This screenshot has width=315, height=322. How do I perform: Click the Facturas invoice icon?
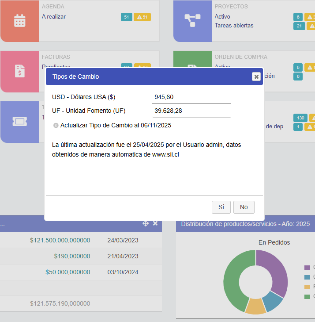point(19,71)
